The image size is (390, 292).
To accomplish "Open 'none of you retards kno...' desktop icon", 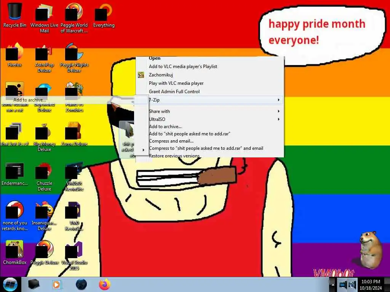I will pos(15,216).
